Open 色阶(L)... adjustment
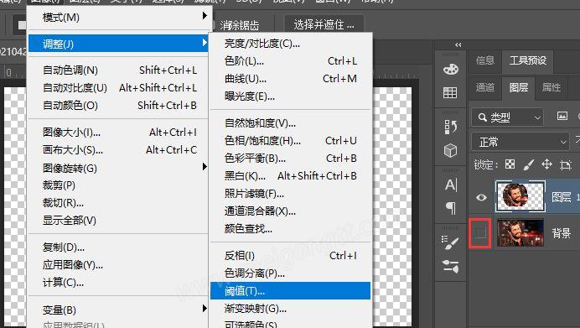The height and width of the screenshot is (328, 580). click(290, 61)
